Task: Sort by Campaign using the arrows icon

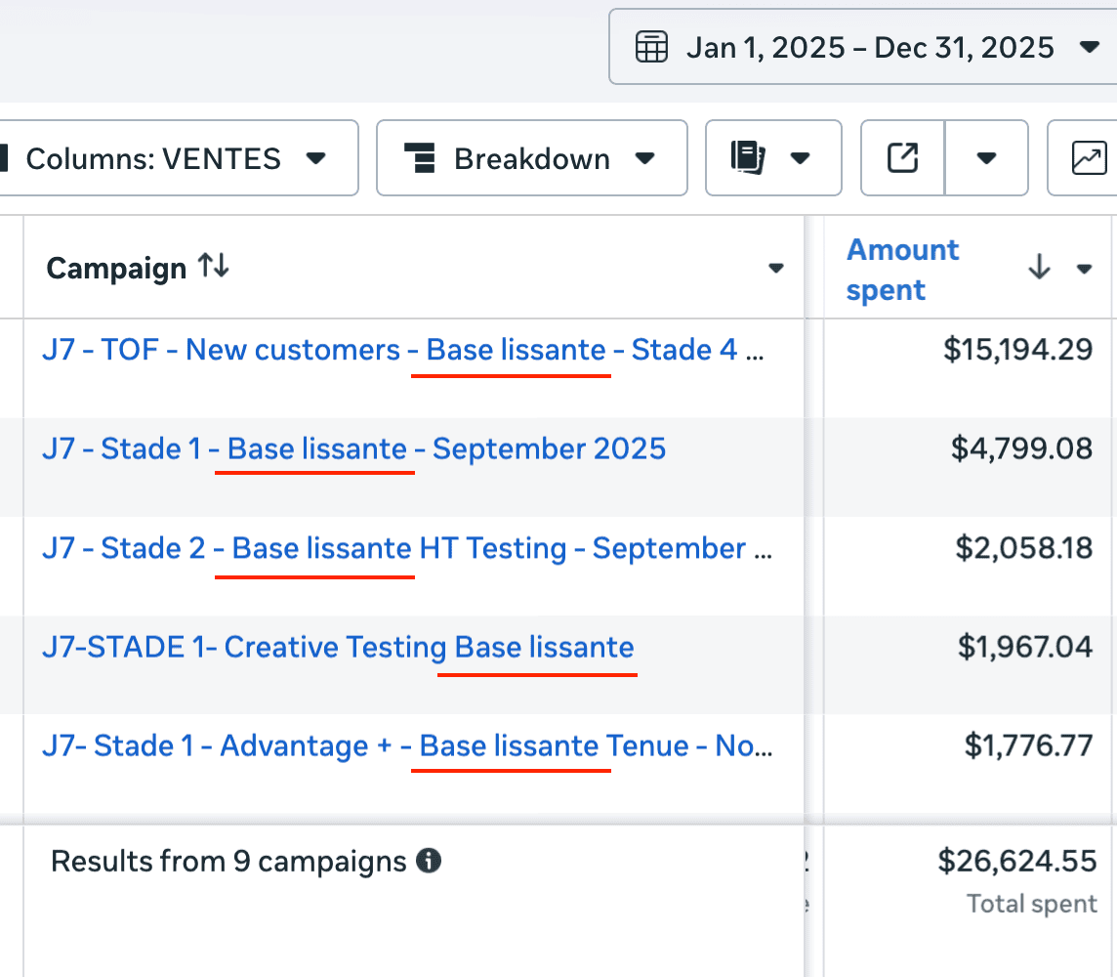Action: tap(213, 266)
